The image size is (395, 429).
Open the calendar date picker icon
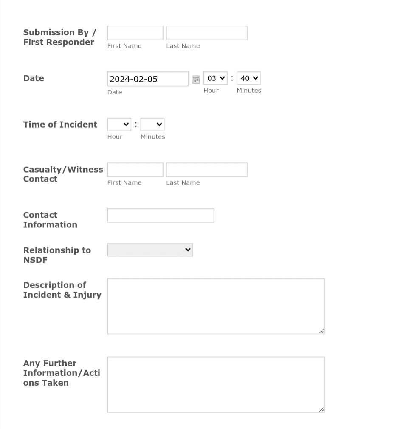pyautogui.click(x=196, y=79)
